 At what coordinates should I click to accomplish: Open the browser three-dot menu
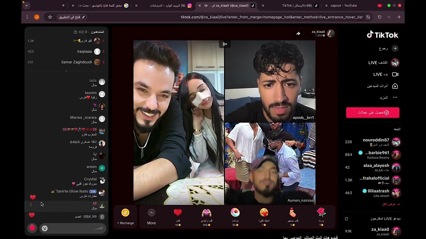27,17
